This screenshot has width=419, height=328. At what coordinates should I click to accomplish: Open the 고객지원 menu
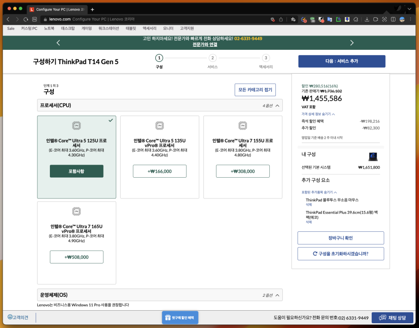[x=187, y=28]
